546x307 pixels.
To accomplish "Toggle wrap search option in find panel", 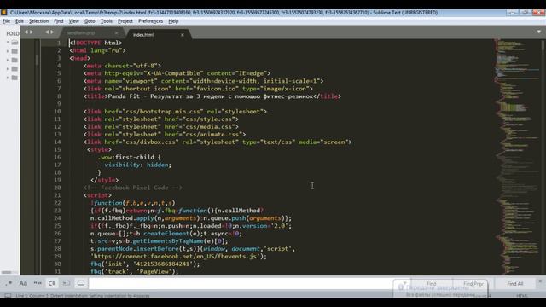I will pos(52,283).
